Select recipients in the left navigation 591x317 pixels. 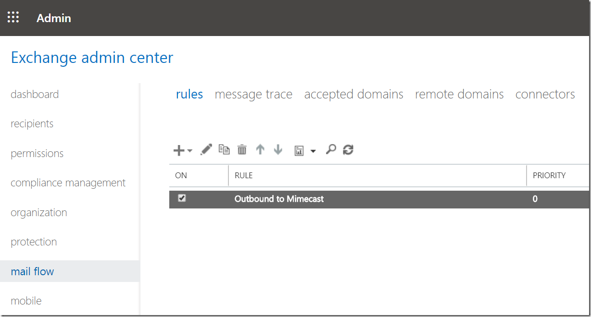(32, 124)
